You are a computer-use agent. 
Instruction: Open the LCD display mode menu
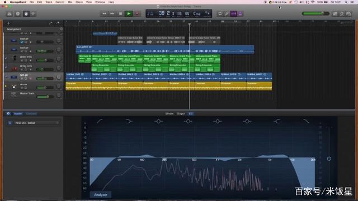point(150,13)
